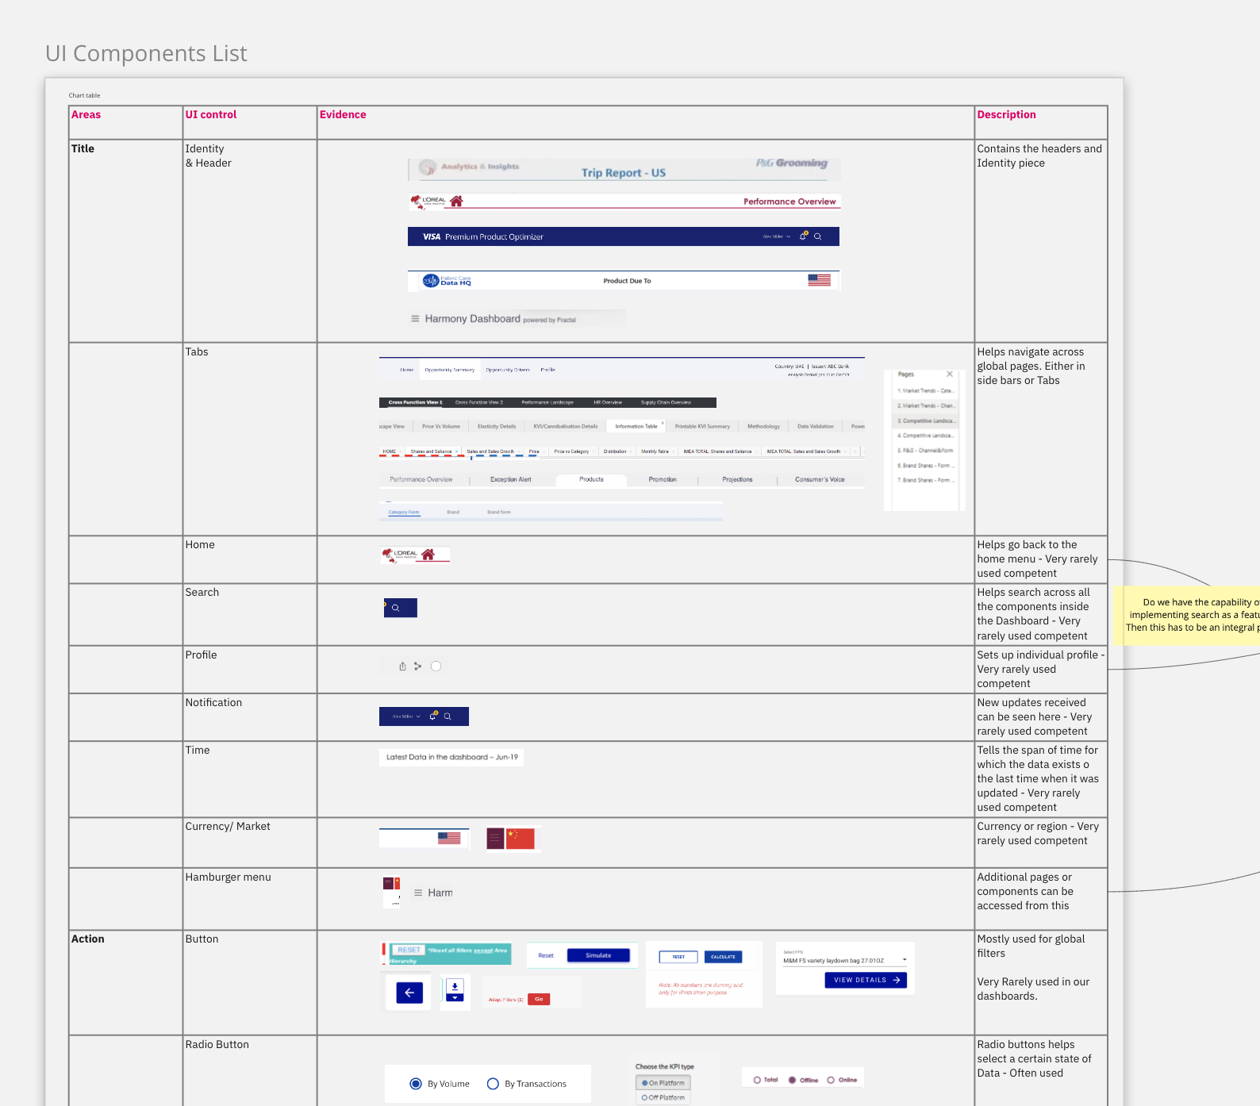This screenshot has width=1260, height=1106.
Task: Open '3. Competitive Landsca...' in Pages panel
Action: (x=927, y=421)
